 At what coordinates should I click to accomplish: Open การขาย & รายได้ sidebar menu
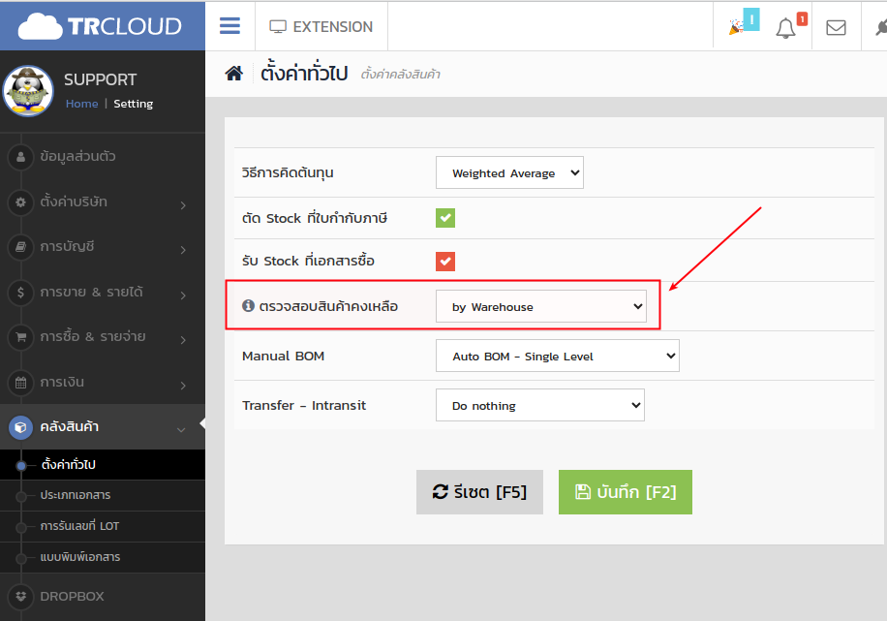tap(92, 292)
